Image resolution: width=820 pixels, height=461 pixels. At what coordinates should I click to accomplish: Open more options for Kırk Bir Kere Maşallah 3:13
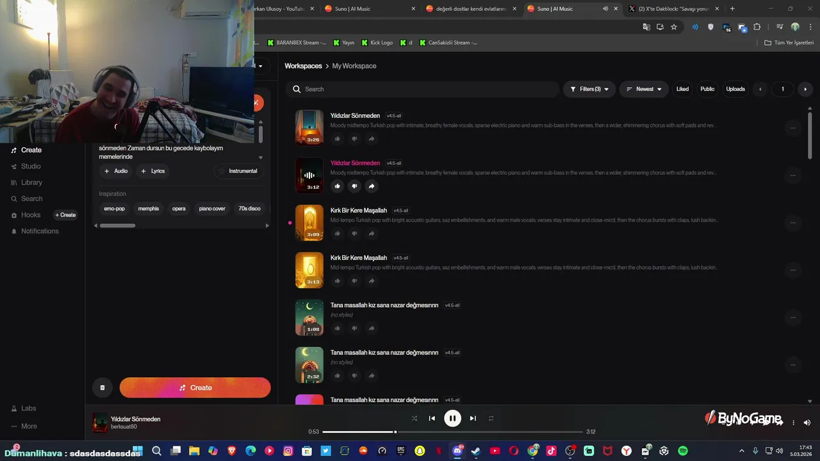(793, 270)
